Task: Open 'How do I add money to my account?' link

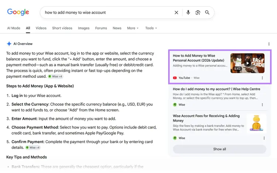Action: point(216,89)
